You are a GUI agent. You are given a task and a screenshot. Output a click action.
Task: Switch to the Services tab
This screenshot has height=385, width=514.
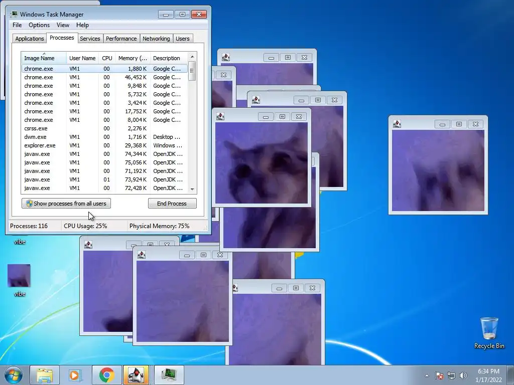(x=90, y=39)
